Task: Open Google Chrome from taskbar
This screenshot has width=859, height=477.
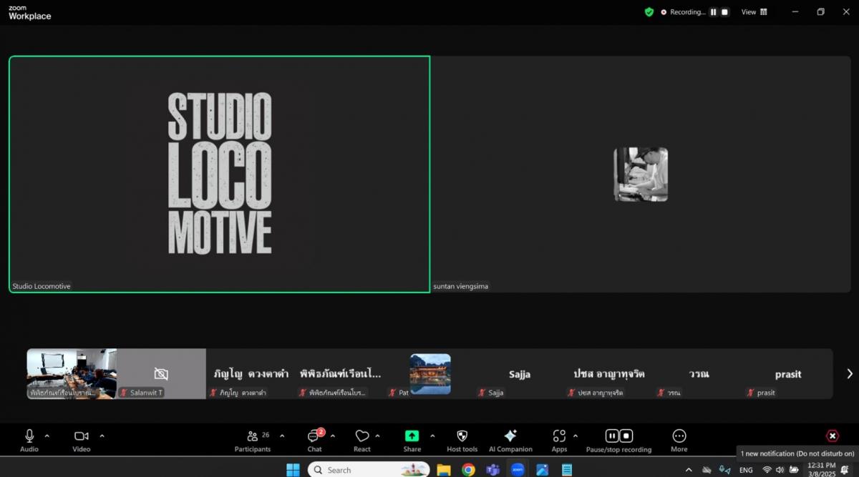Action: point(468,470)
